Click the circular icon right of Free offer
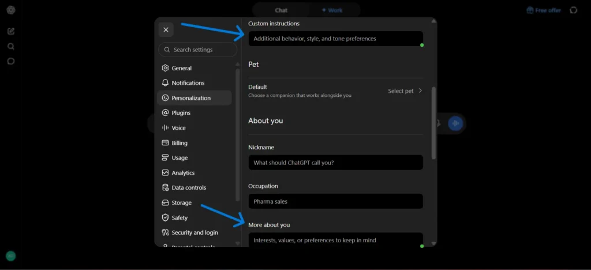 point(573,10)
